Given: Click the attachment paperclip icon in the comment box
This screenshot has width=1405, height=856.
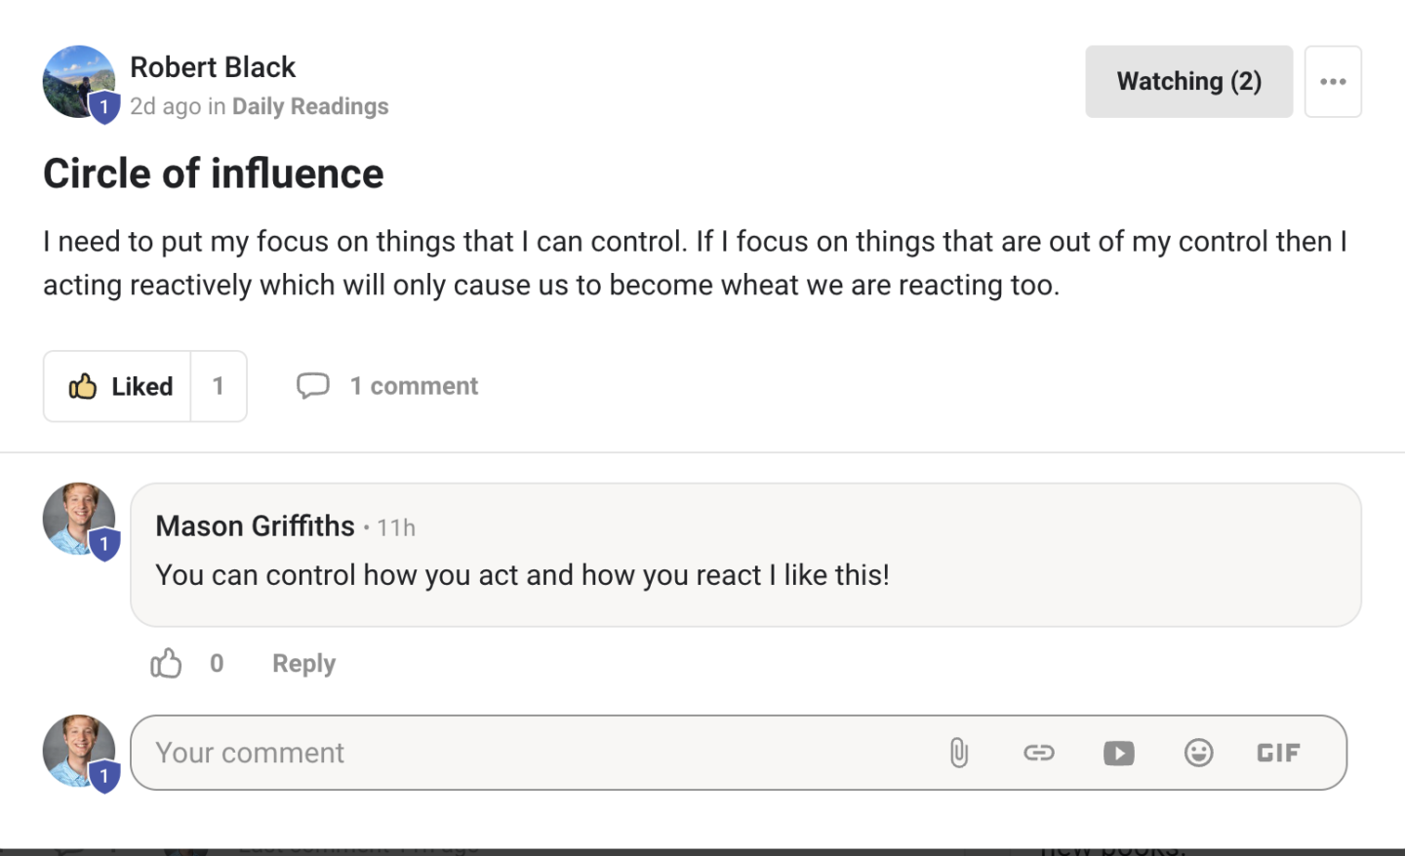Looking at the screenshot, I should [x=959, y=753].
